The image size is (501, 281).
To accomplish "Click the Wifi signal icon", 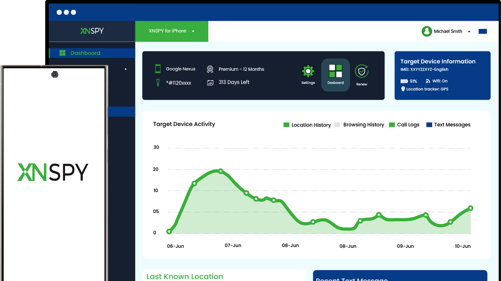I will (x=428, y=81).
